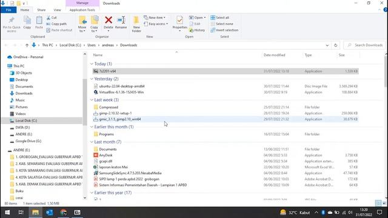Switch to the Share tab

pos(41,10)
